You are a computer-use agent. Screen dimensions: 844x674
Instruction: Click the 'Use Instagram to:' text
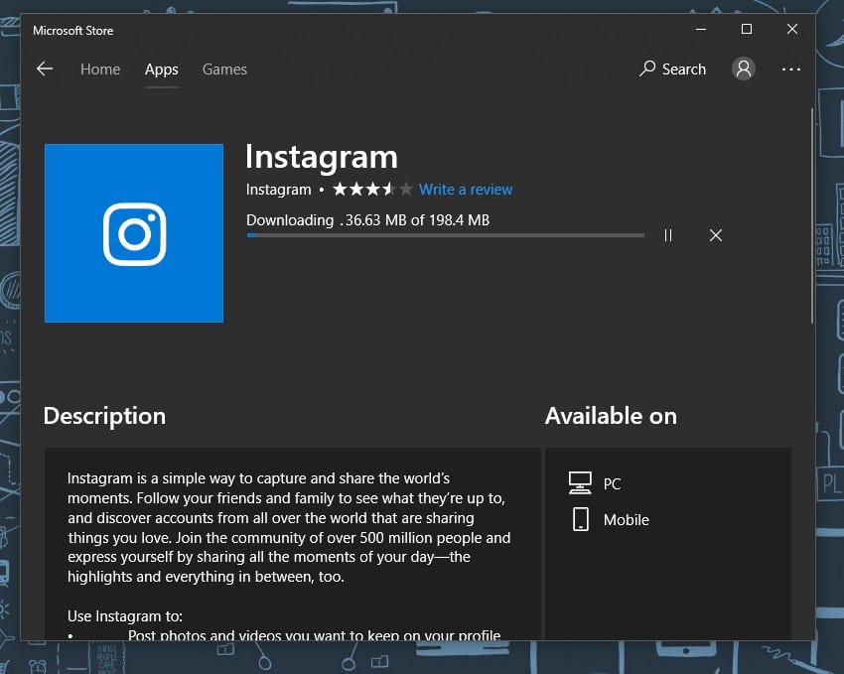pos(125,615)
